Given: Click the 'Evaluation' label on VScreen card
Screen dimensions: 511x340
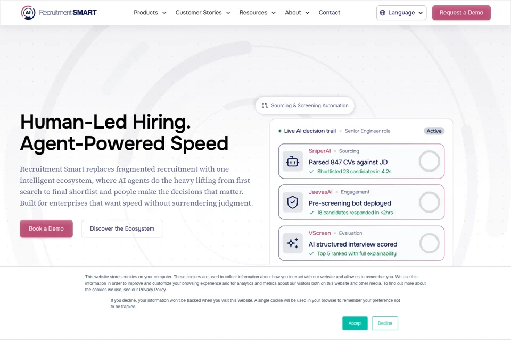Looking at the screenshot, I should click(350, 233).
